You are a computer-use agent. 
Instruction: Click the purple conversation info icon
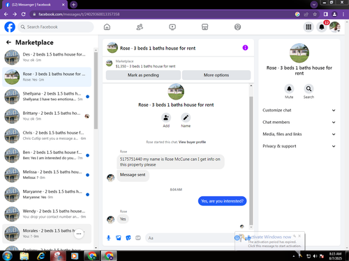[245, 48]
